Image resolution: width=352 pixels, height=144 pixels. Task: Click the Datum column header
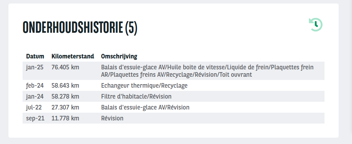pyautogui.click(x=35, y=56)
